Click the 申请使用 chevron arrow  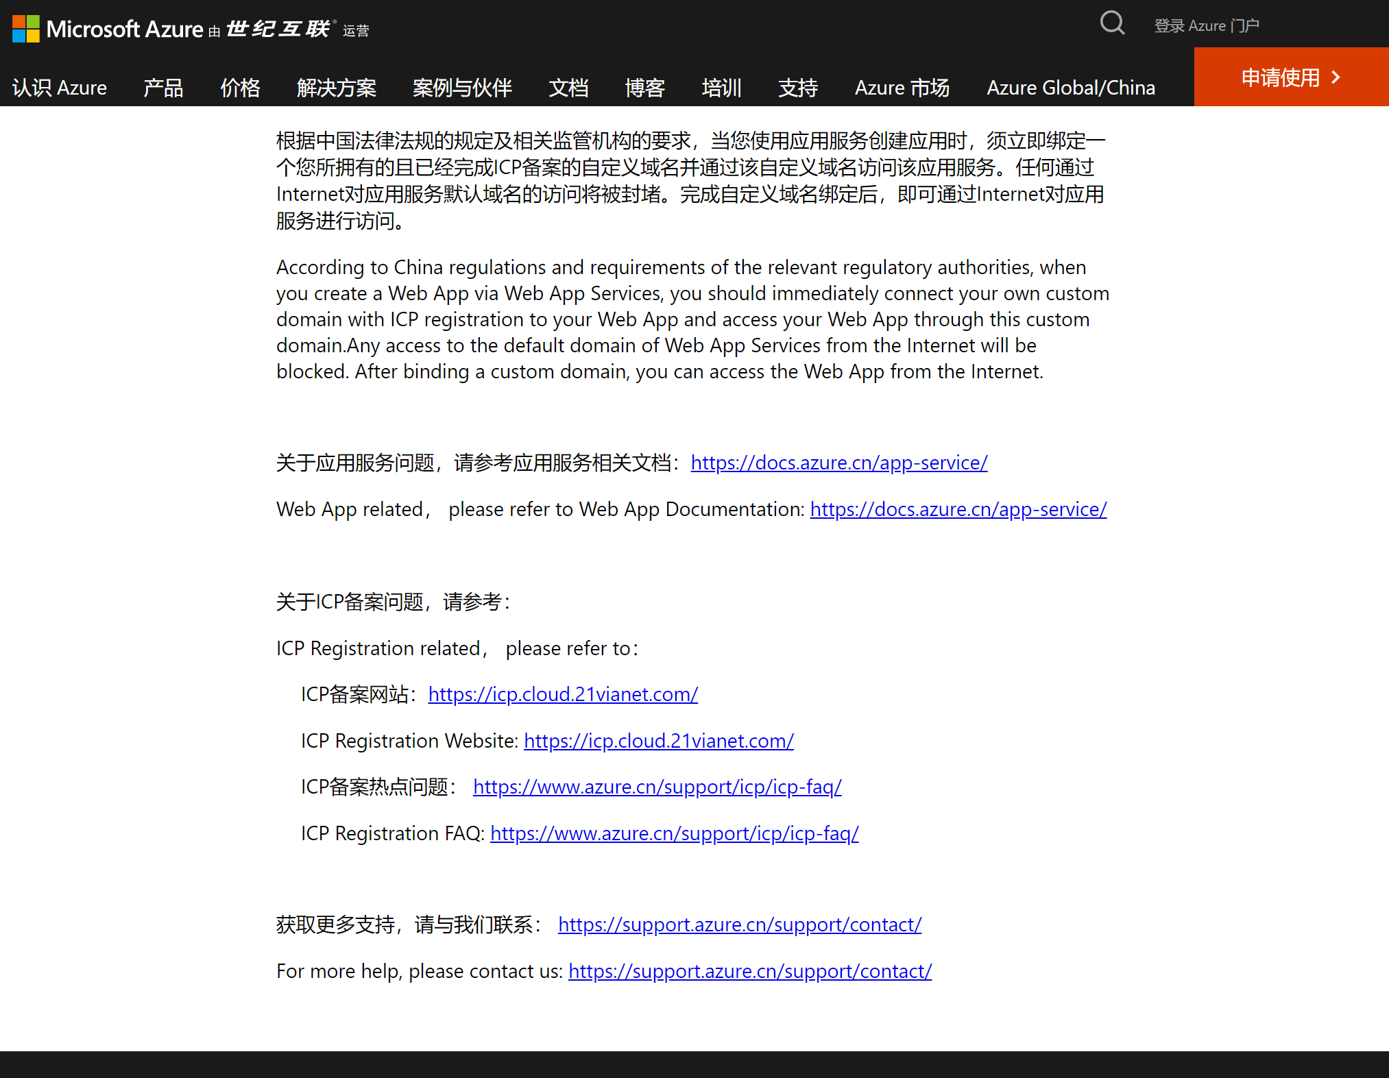pyautogui.click(x=1336, y=77)
